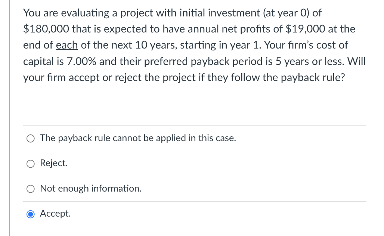Click the divider line above "Reject."
Image resolution: width=384 pixels, height=236 pixels.
pyautogui.click(x=194, y=150)
